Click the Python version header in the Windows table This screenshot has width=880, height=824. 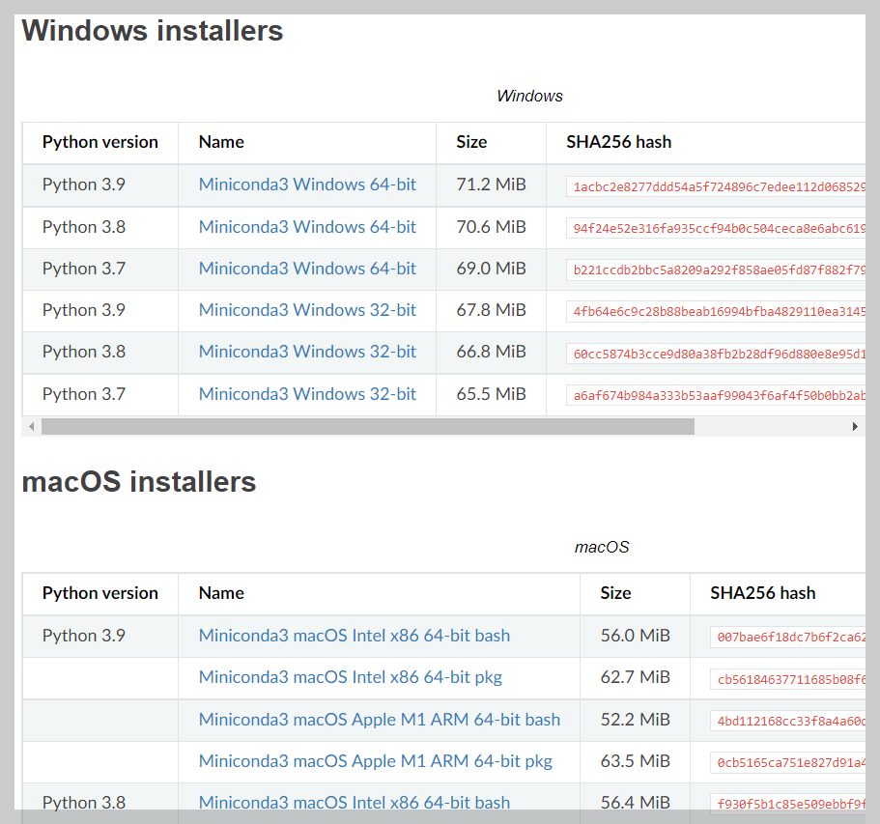[x=99, y=142]
